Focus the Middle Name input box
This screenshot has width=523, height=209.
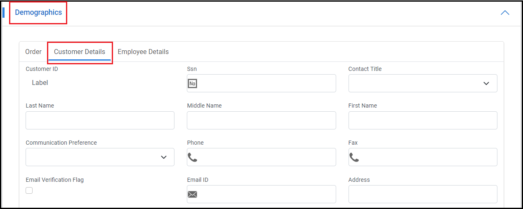point(261,120)
